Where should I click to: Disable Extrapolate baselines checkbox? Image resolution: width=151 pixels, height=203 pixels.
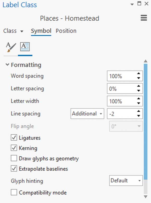(14, 169)
